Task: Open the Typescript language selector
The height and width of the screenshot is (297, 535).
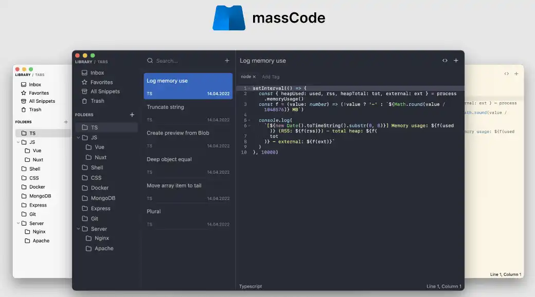Action: [x=251, y=286]
